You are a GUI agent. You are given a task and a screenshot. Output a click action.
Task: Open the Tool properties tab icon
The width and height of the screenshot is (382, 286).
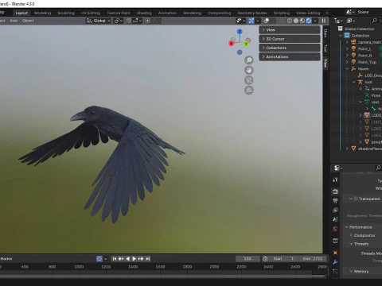[335, 180]
